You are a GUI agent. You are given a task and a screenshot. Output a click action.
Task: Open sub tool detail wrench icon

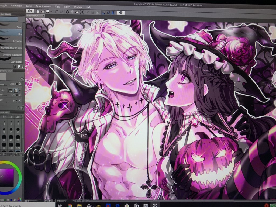(22, 108)
